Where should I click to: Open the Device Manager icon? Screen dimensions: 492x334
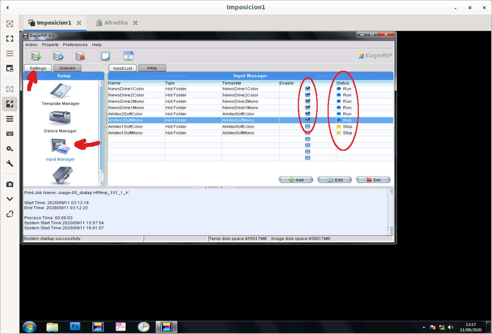[60, 119]
